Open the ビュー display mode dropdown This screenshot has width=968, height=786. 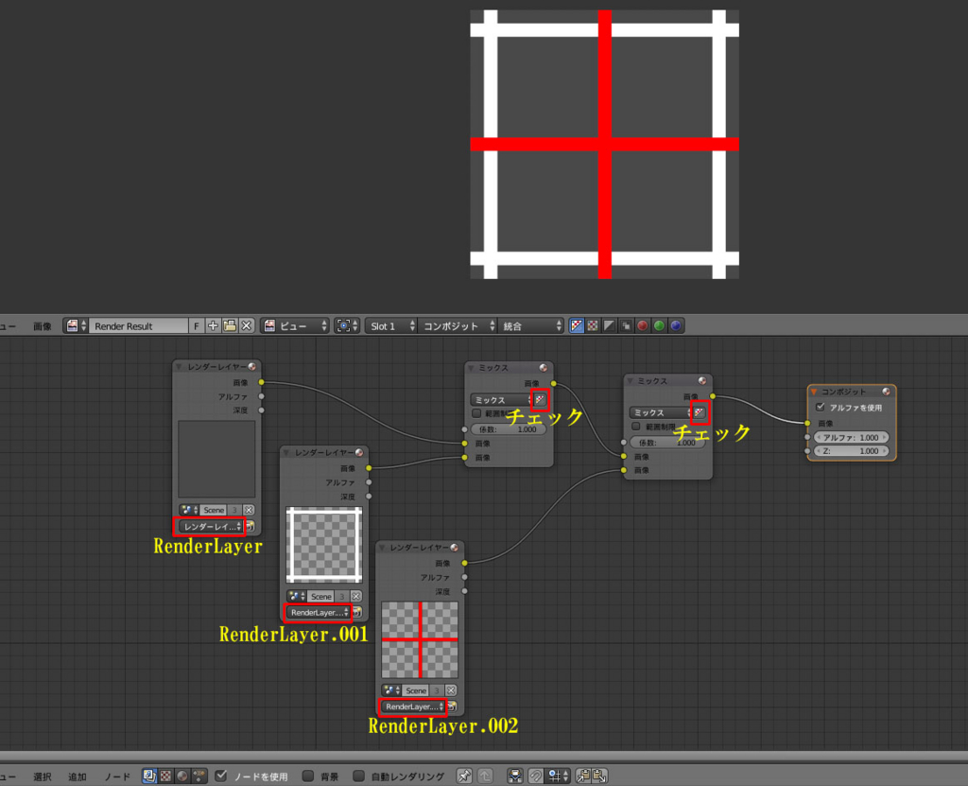pos(295,325)
